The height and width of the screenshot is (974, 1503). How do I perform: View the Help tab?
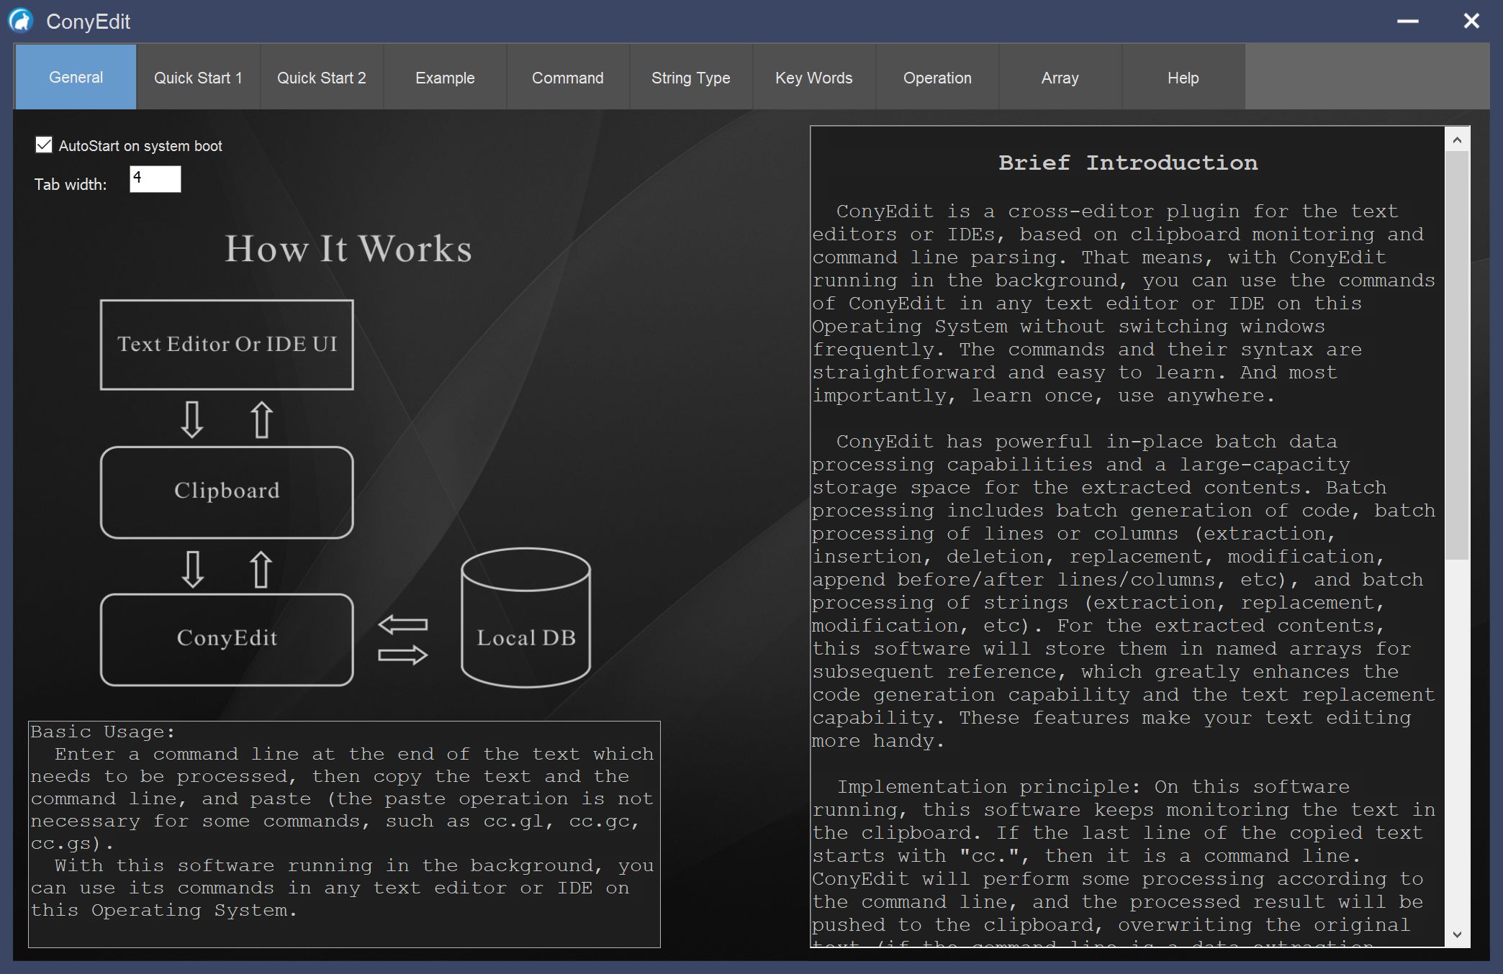(1182, 77)
